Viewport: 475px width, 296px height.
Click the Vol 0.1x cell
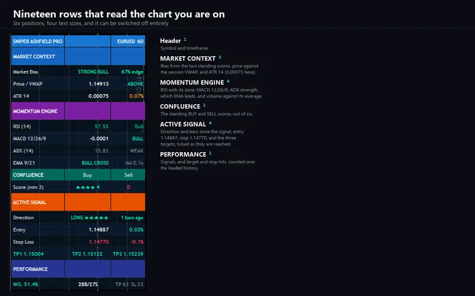[x=134, y=163]
